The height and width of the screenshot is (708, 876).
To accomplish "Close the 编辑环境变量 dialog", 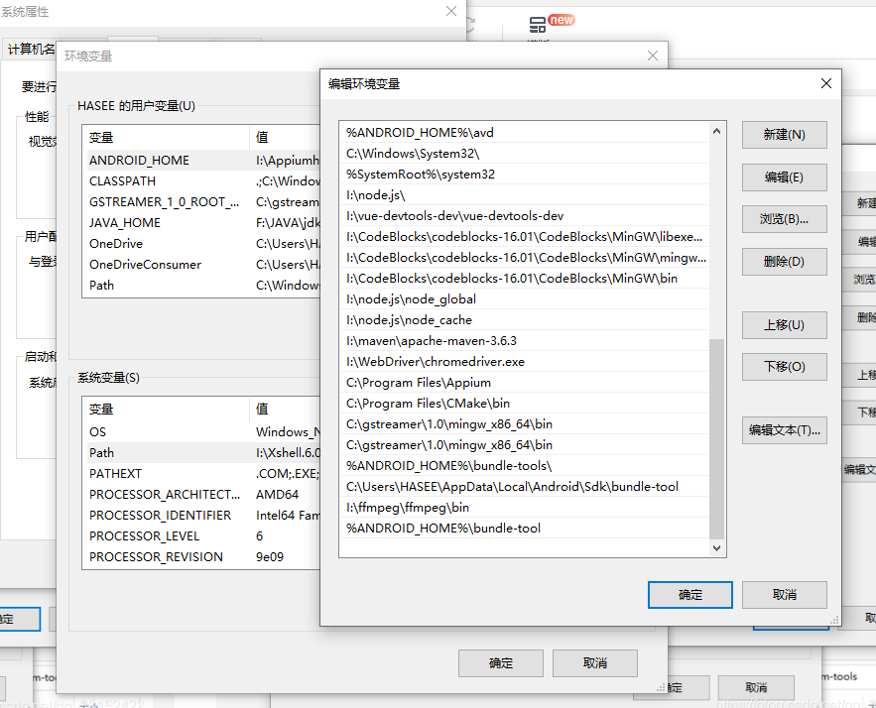I will tap(826, 83).
